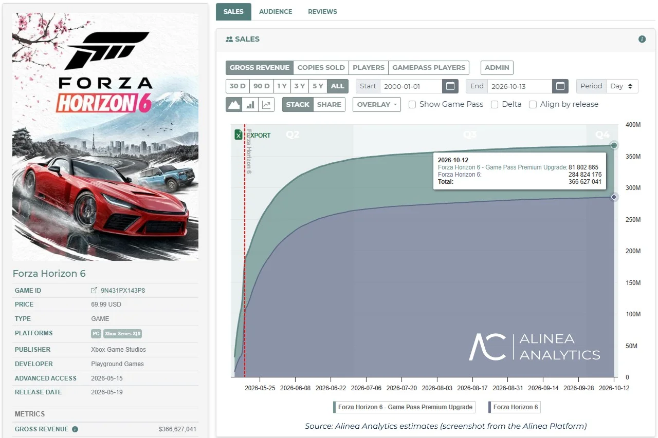Open the external link icon beside Game ID
Image resolution: width=658 pixels, height=438 pixels.
click(94, 291)
